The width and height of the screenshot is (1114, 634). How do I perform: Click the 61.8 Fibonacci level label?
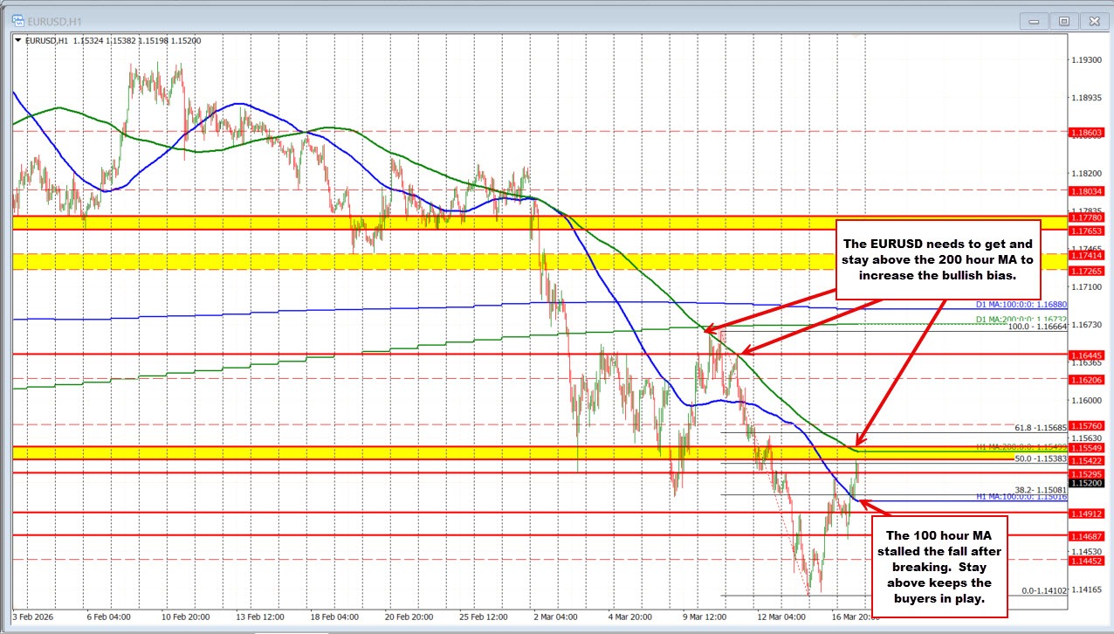tap(1041, 427)
